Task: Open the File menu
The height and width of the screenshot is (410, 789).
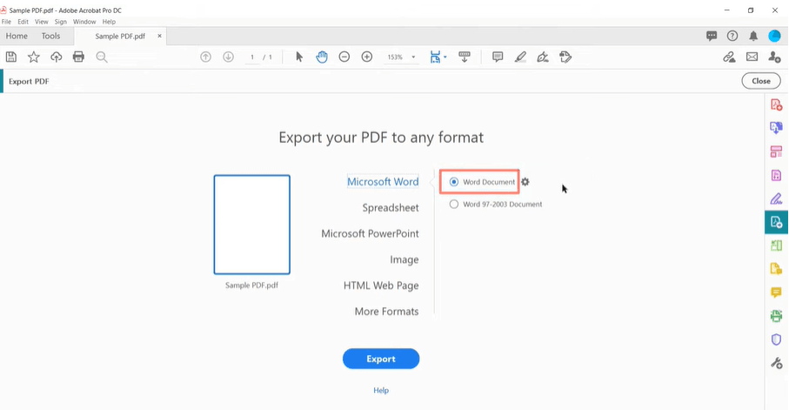Action: 7,22
